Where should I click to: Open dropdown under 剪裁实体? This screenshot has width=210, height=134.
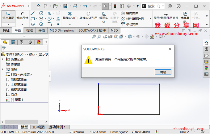[70, 25]
